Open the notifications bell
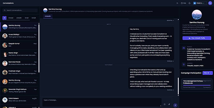The height and width of the screenshot is (108, 214). click(x=189, y=3)
